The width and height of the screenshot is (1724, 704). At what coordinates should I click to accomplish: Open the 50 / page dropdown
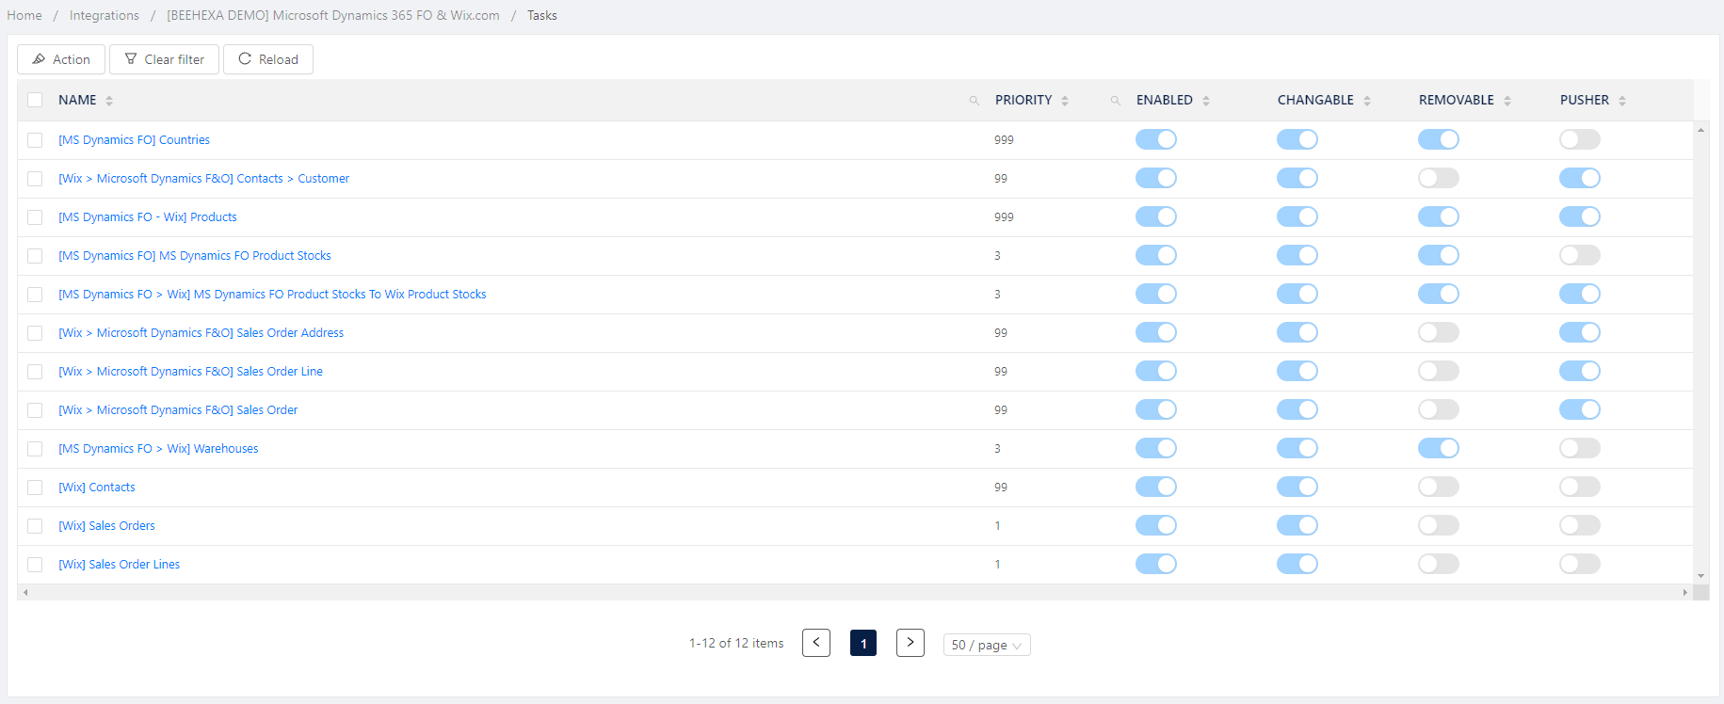point(987,645)
